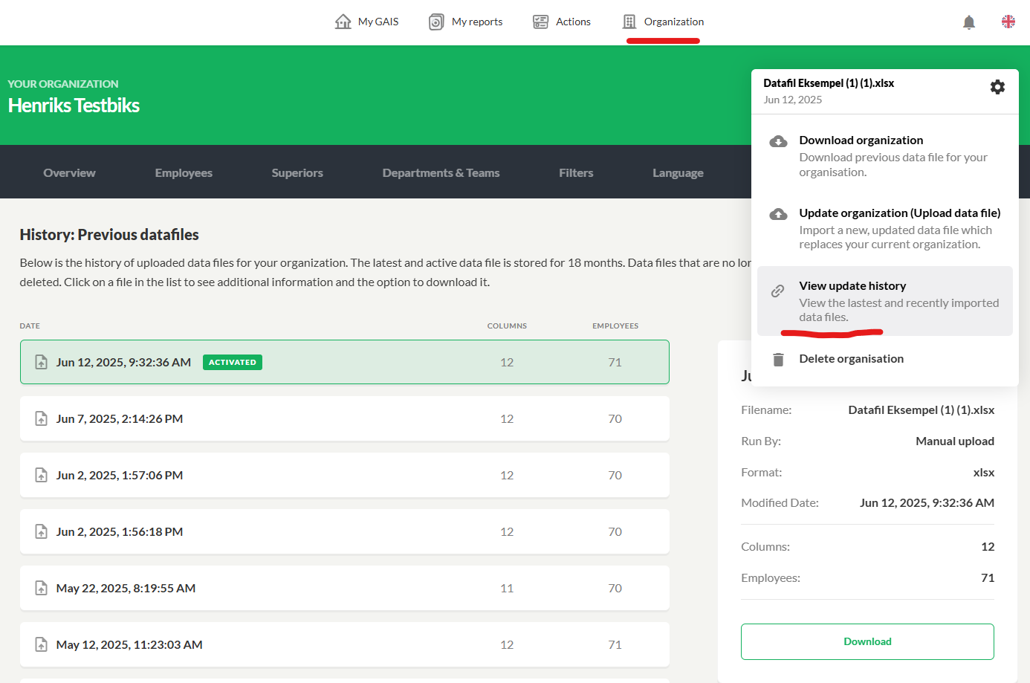Open settings gear in datafile panel
The height and width of the screenshot is (683, 1030).
pos(997,87)
